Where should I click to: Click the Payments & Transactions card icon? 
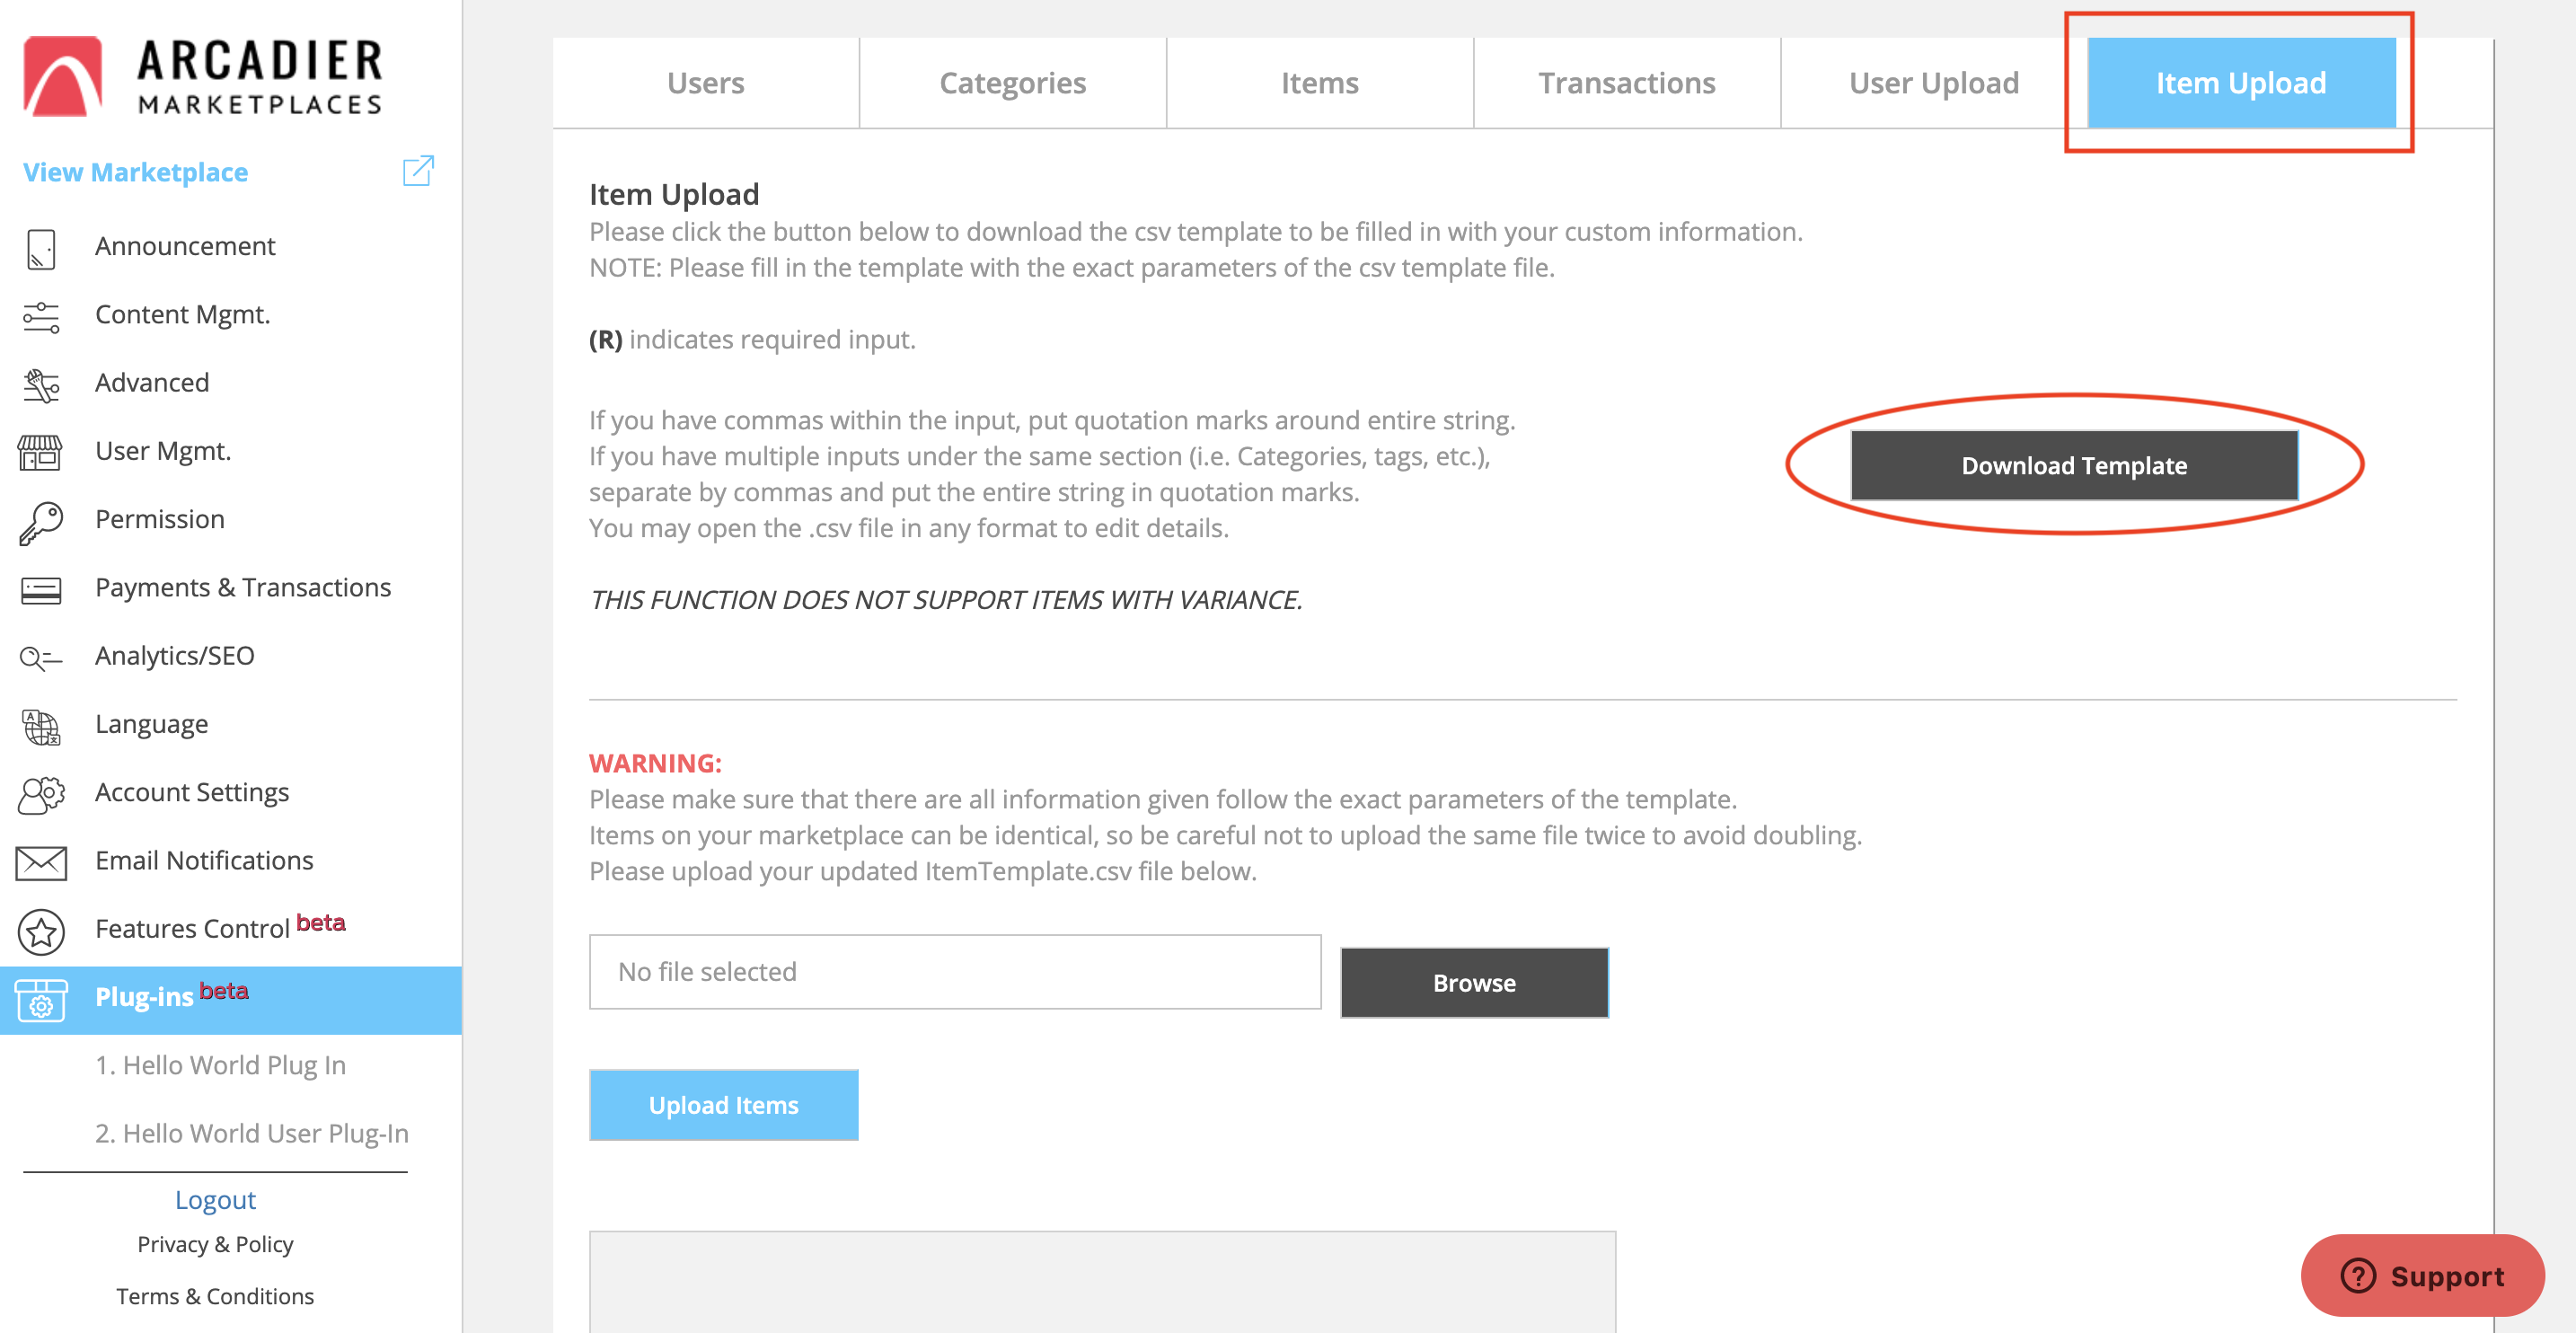[x=41, y=590]
